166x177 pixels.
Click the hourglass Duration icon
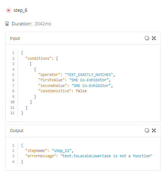tap(7, 24)
